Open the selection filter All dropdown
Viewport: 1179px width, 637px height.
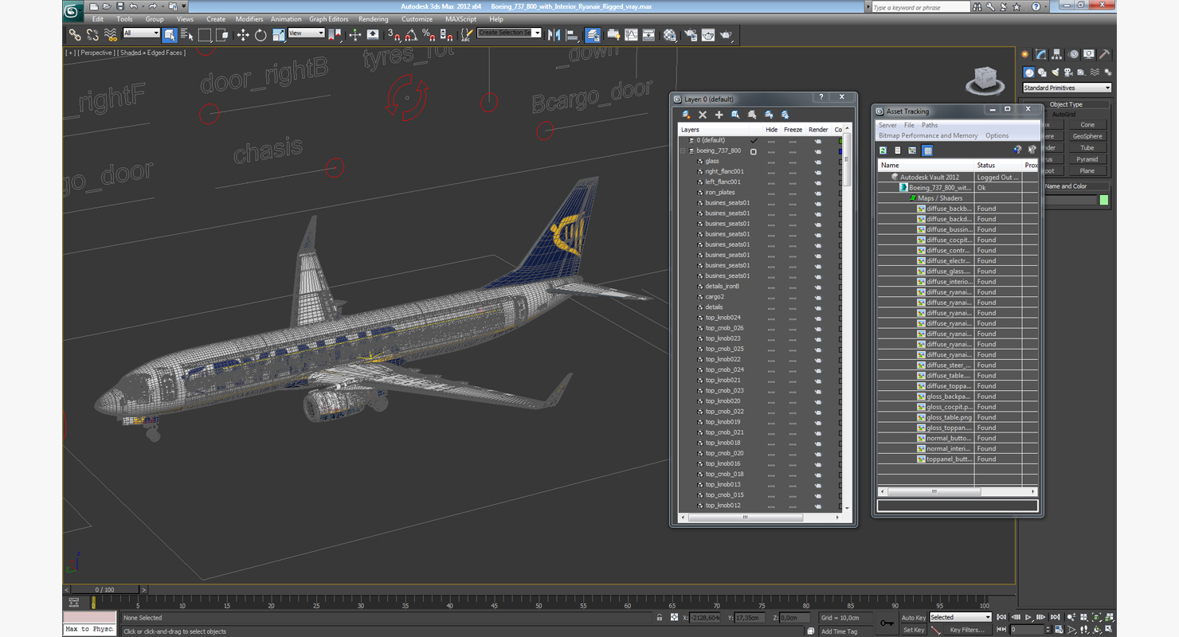pyautogui.click(x=141, y=33)
